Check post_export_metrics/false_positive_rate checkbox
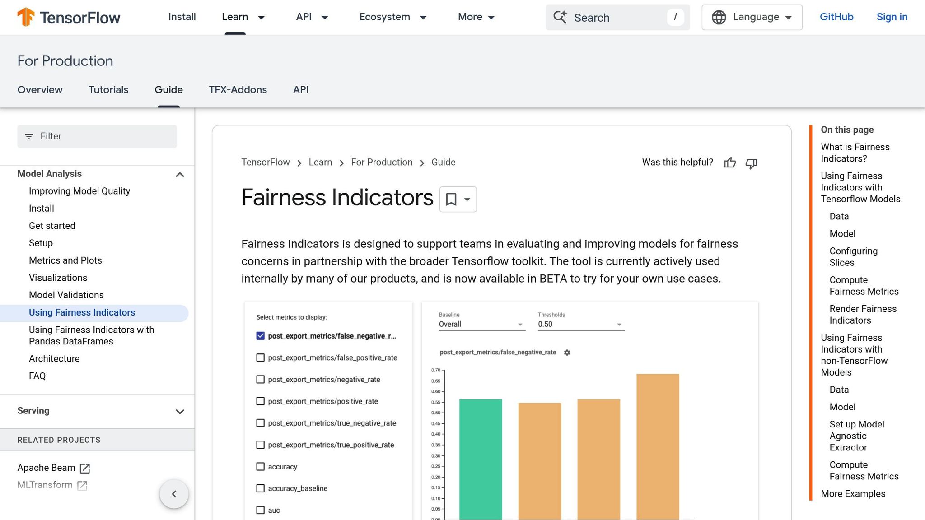The image size is (925, 520). pos(260,357)
